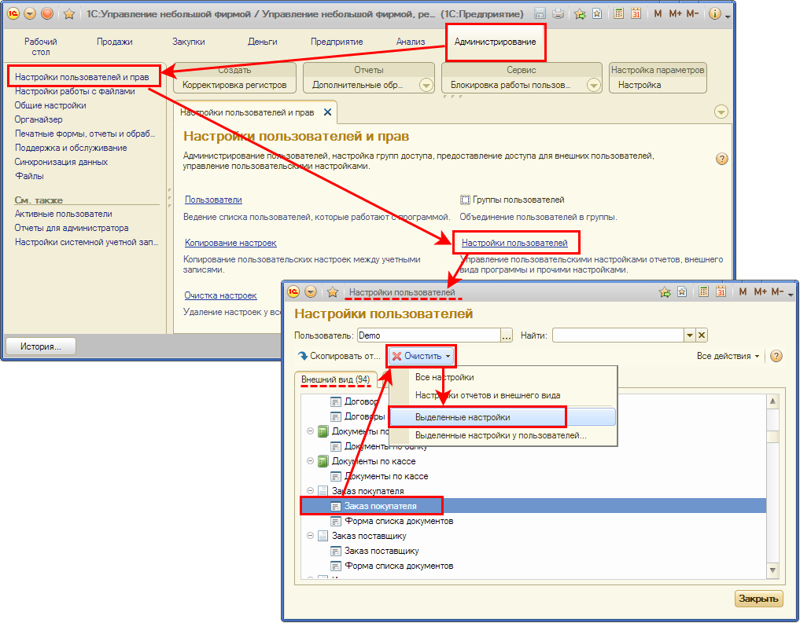Open the calendar in the main window toolbar
The image size is (800, 623).
(636, 14)
